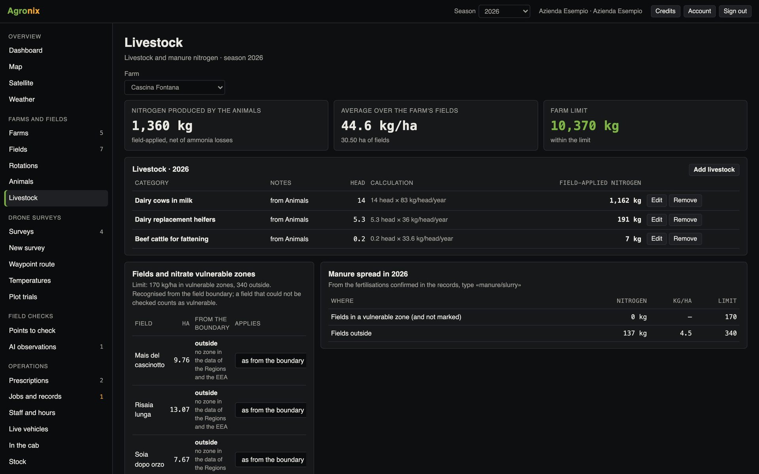The image size is (759, 474).
Task: Open applies dropdown for Mais del cascinotto
Action: coord(271,361)
